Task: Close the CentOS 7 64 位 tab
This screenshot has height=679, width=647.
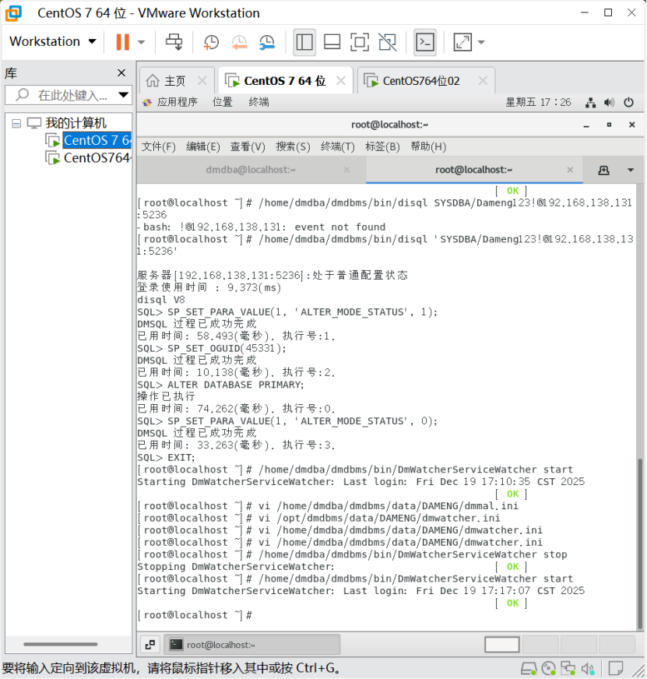Action: (x=341, y=80)
